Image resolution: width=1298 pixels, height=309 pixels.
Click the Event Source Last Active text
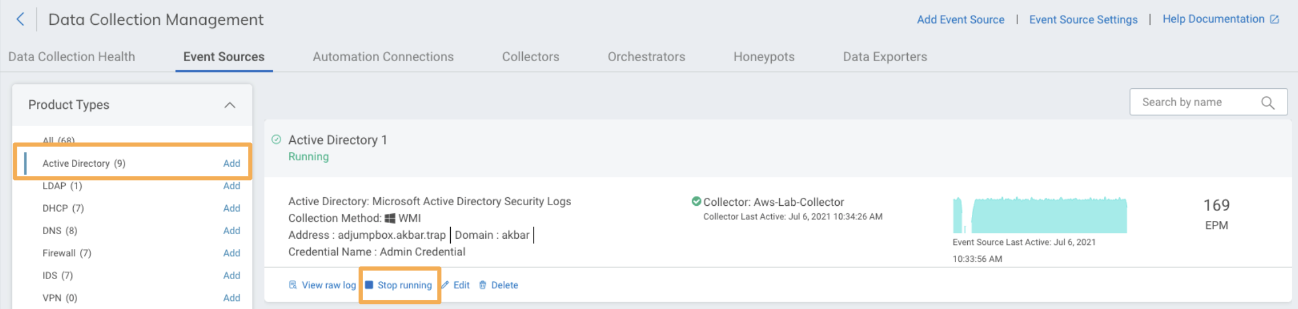pyautogui.click(x=1024, y=250)
